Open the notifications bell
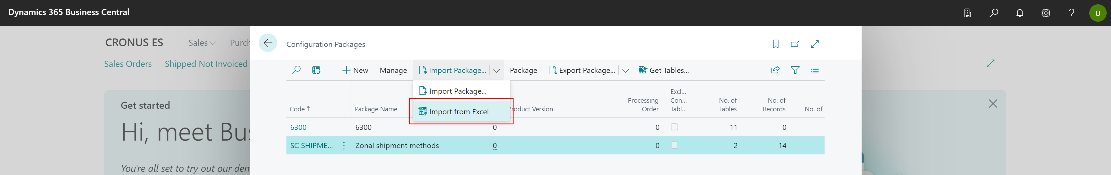This screenshot has width=1111, height=175. click(x=1020, y=13)
